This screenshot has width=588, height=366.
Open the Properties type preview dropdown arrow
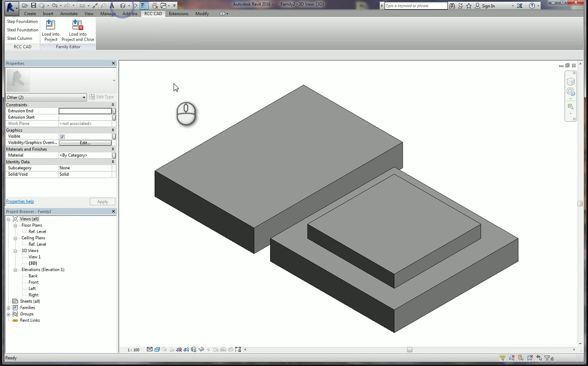[x=114, y=81]
